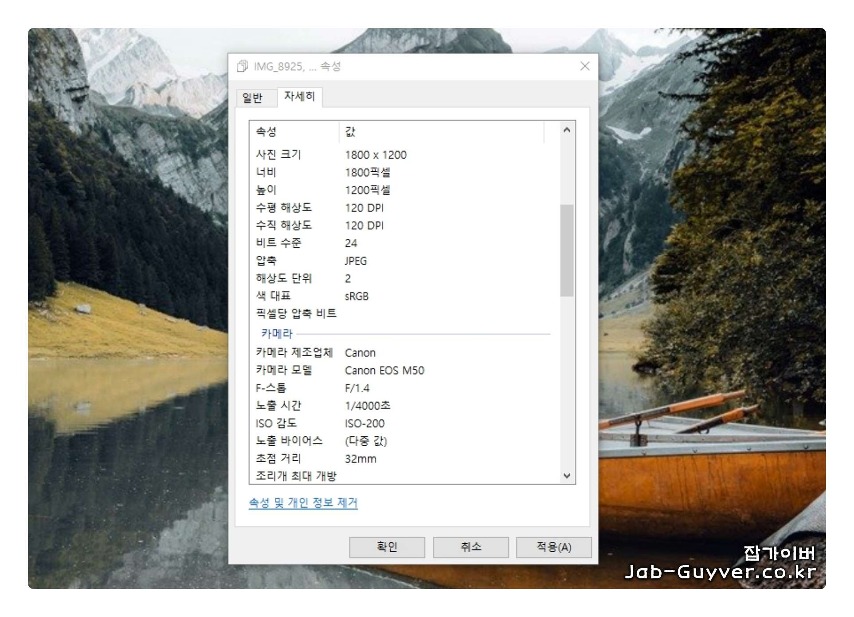Click the file properties icon in the title bar
This screenshot has width=854, height=617.
pos(242,66)
